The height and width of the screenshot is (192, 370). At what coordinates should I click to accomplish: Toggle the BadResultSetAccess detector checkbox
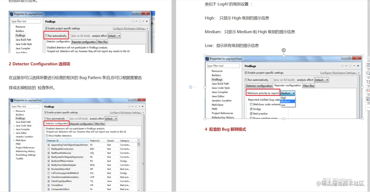click(x=49, y=153)
